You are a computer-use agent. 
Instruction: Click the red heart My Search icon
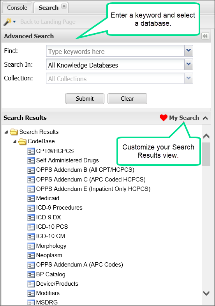164,118
